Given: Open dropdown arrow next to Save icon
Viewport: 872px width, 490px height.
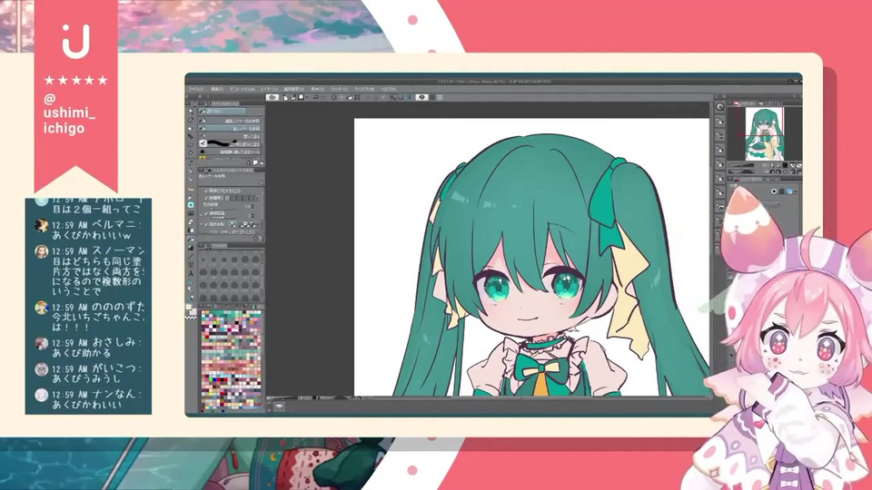Looking at the screenshot, I should [307, 97].
